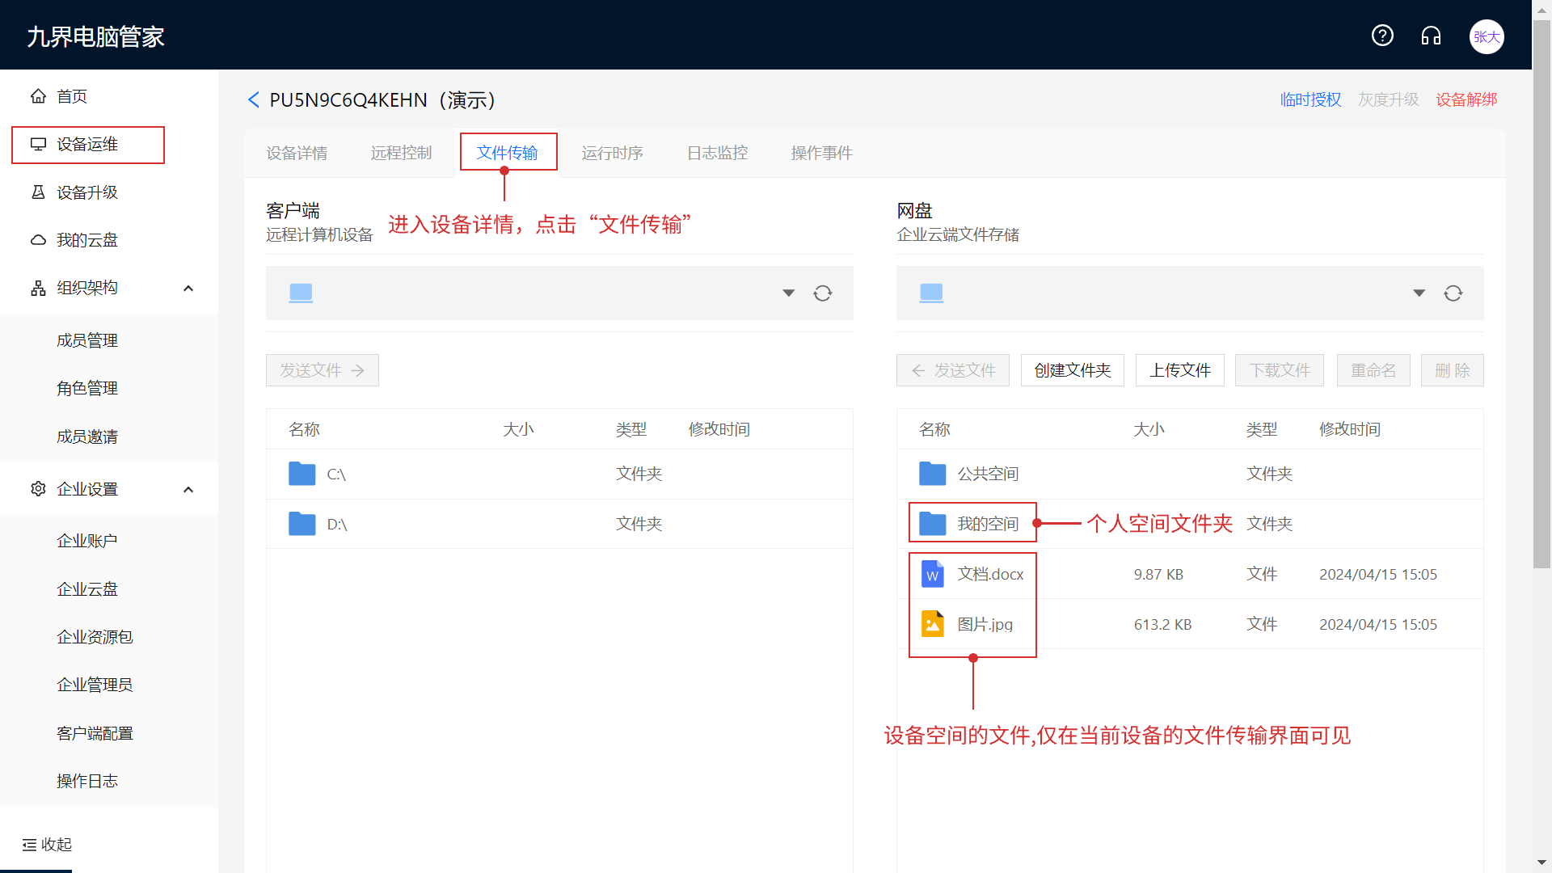The height and width of the screenshot is (873, 1552).
Task: Click the 临时授权 link
Action: (x=1310, y=99)
